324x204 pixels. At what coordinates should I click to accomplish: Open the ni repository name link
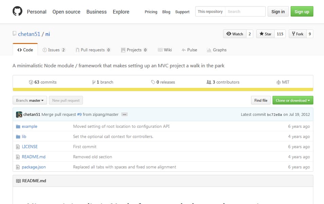[x=48, y=34]
